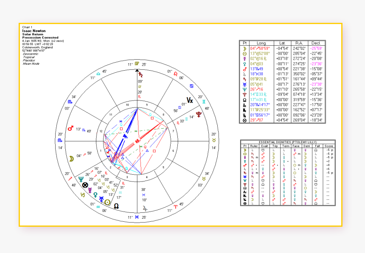Click the Part of Fortune glyph near Neptune
This screenshot has height=253, width=365.
pyautogui.click(x=85, y=185)
